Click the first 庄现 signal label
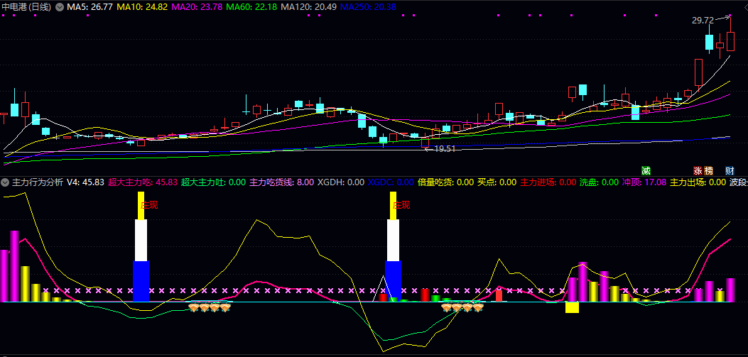Screen dimensions: 748x357 [148, 205]
